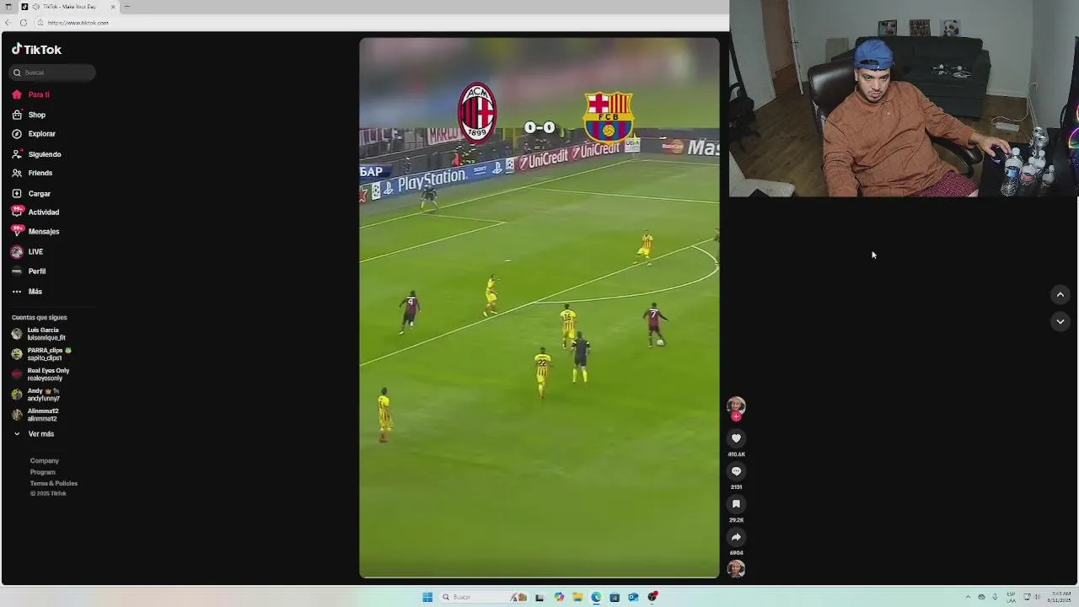Go back in the browser
The width and height of the screenshot is (1079, 607).
pyautogui.click(x=8, y=23)
